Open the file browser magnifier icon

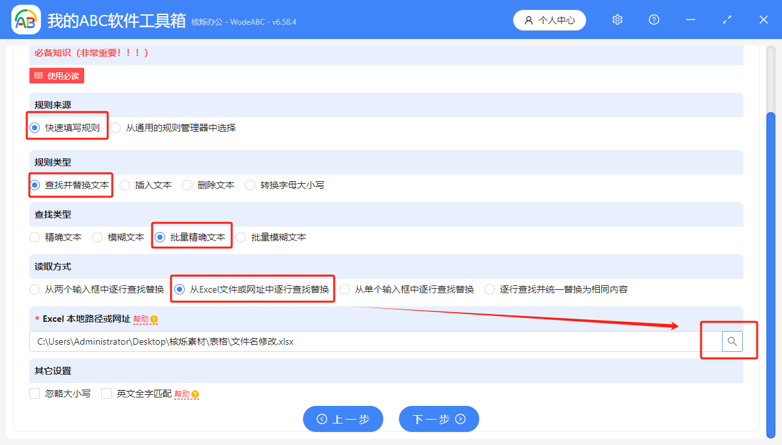click(x=732, y=341)
